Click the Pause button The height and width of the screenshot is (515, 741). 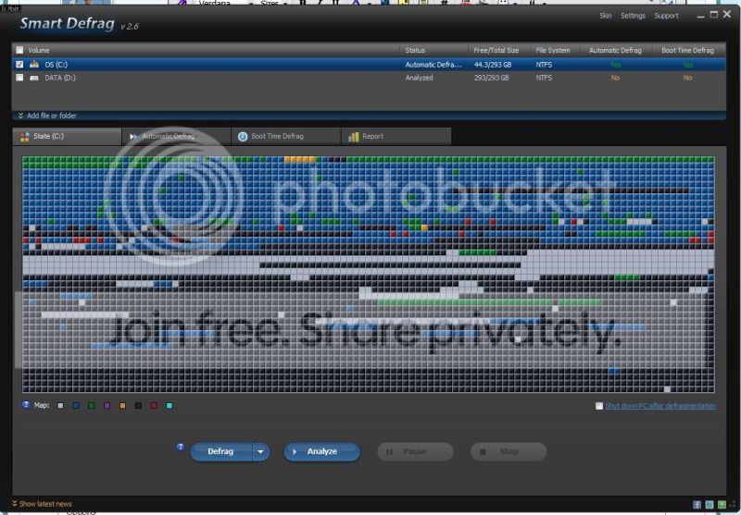tap(415, 451)
